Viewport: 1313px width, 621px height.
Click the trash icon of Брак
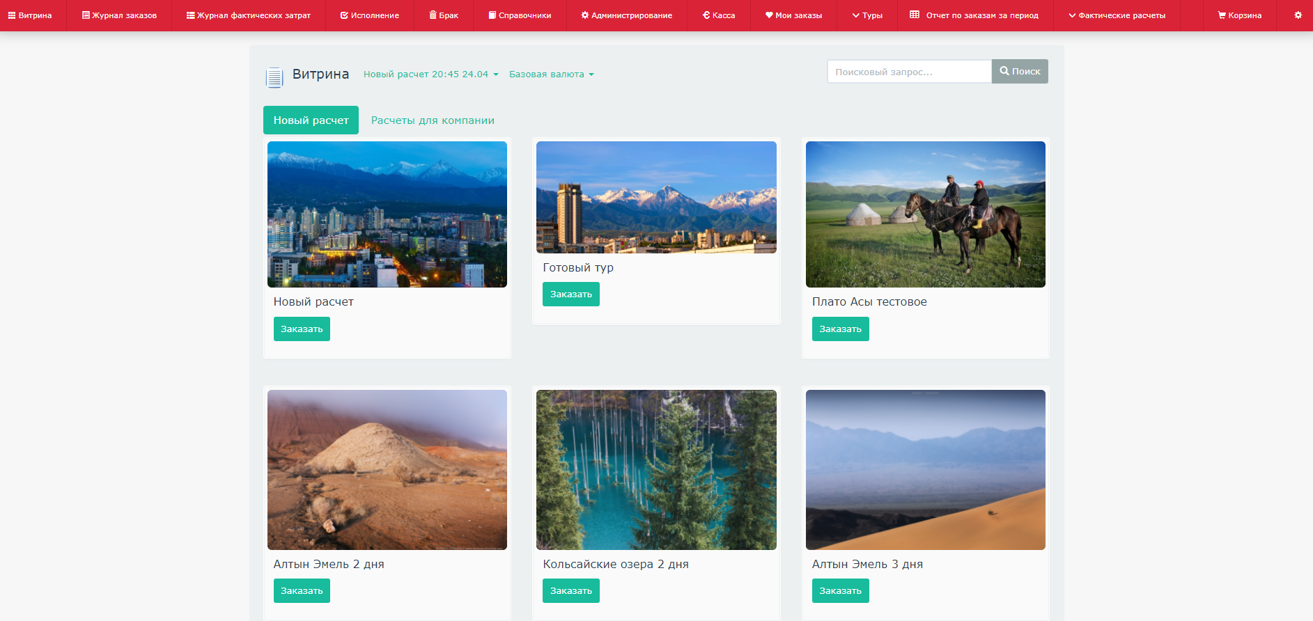(433, 15)
